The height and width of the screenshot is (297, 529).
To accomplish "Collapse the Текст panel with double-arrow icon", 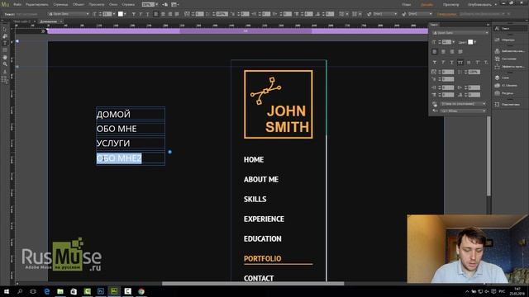I will [488, 25].
